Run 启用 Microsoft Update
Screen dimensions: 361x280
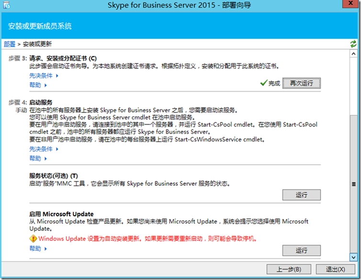coord(301,250)
